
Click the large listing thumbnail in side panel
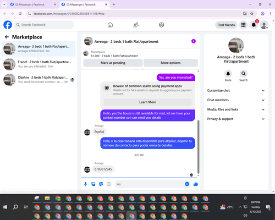pos(236,45)
